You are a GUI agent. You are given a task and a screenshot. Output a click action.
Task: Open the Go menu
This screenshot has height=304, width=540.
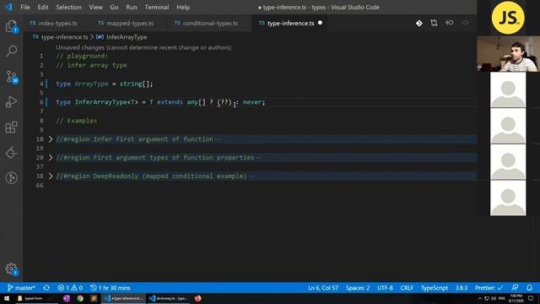(x=114, y=7)
